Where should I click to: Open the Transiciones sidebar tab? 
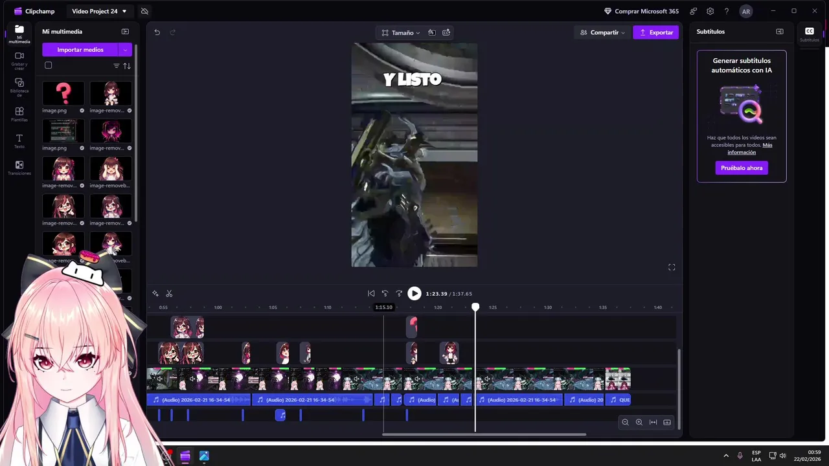pos(19,168)
